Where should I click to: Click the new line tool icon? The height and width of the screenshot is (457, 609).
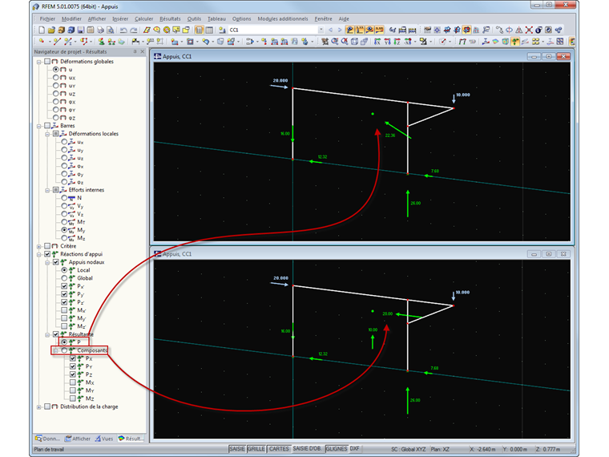coord(57,41)
